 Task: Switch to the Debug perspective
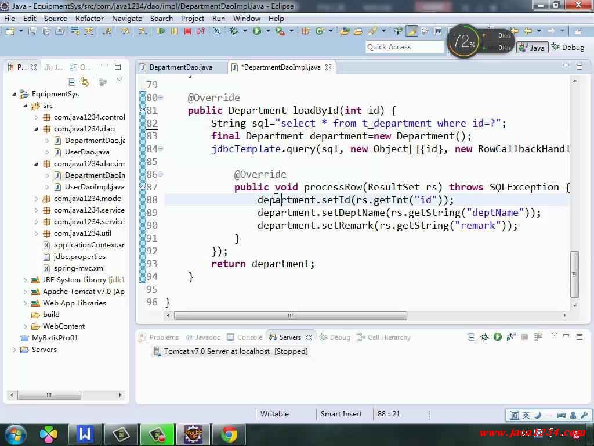coord(568,48)
